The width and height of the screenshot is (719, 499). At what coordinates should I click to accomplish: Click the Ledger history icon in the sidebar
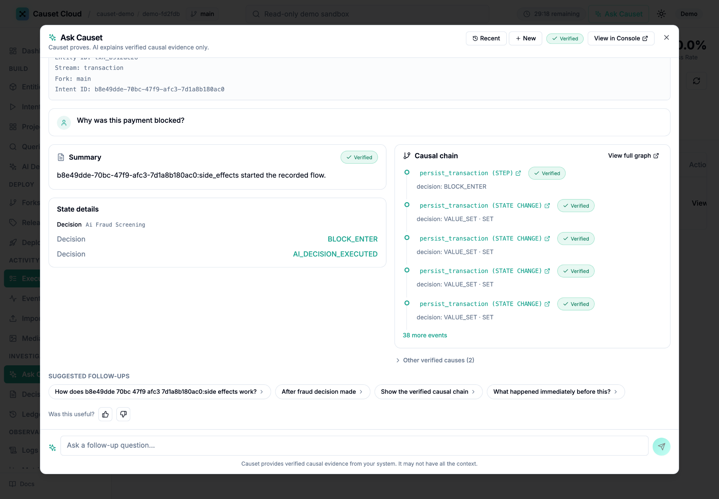pos(13,414)
